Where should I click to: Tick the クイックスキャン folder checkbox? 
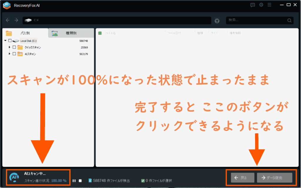[14, 47]
